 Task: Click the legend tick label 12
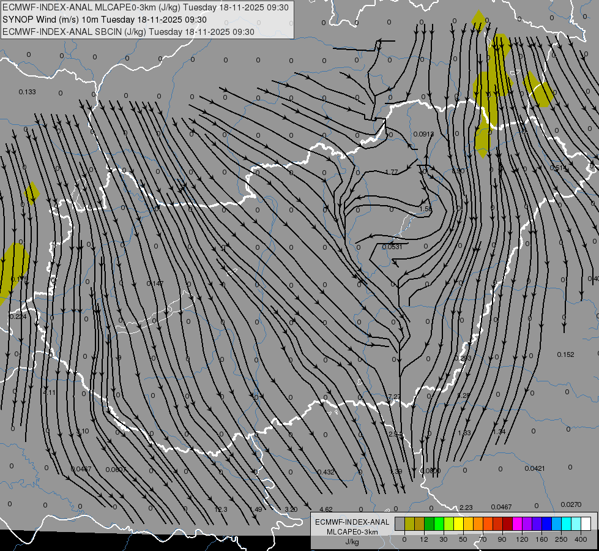(x=423, y=539)
